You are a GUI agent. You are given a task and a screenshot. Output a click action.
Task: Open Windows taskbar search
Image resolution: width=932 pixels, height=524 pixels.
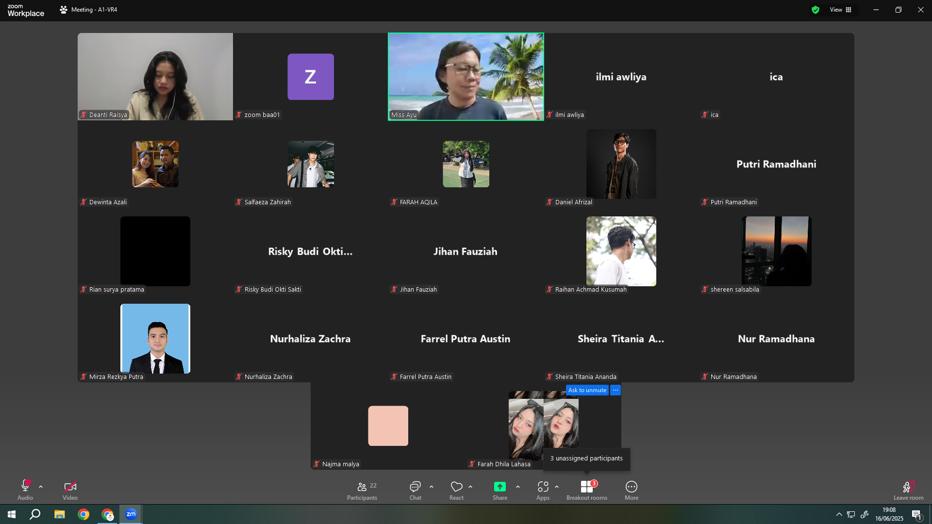35,514
